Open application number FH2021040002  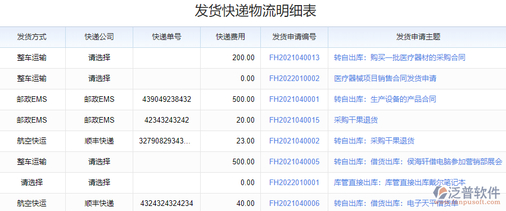[x=294, y=141]
